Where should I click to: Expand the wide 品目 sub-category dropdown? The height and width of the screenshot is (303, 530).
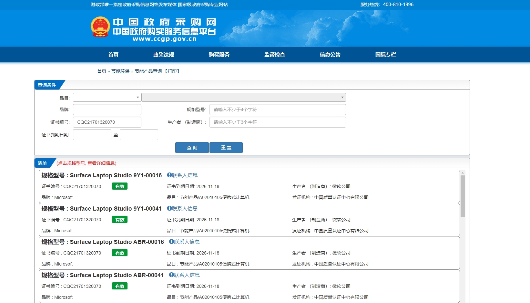click(244, 97)
